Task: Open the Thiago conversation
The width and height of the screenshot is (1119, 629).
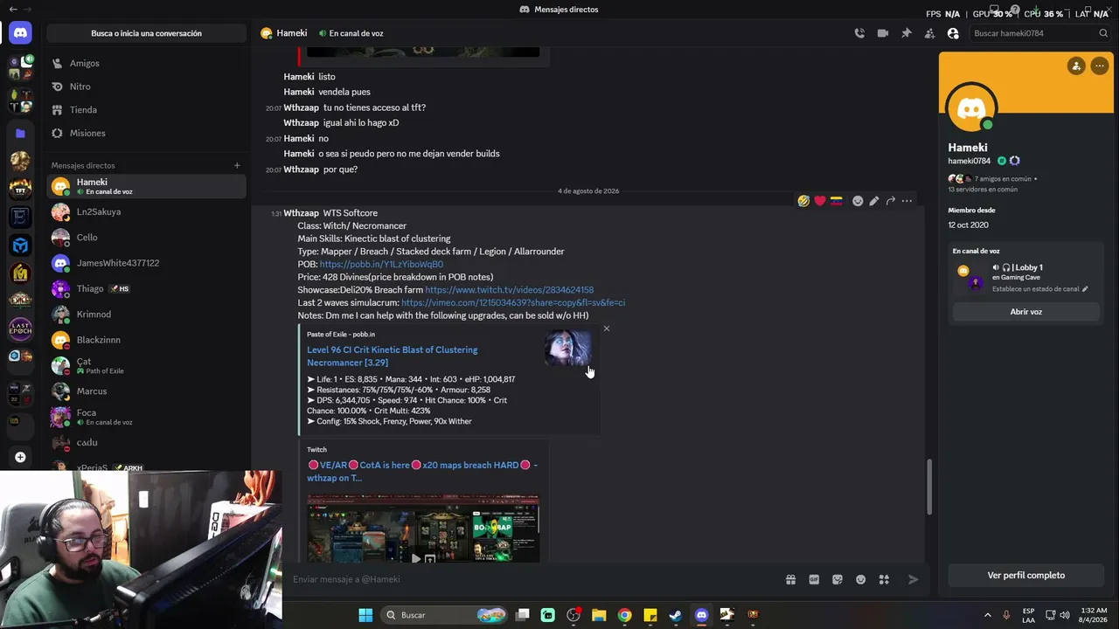Action: pos(147,288)
